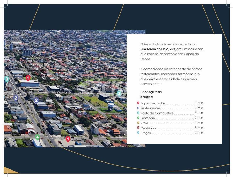
Task: Click teal pin 3 near the water tower
Action: [x=119, y=93]
